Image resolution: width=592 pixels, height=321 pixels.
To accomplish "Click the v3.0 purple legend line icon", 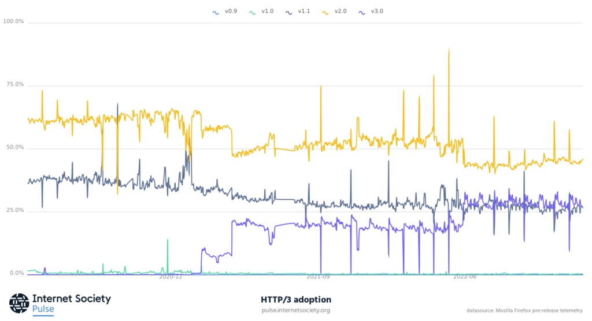I will 362,12.
